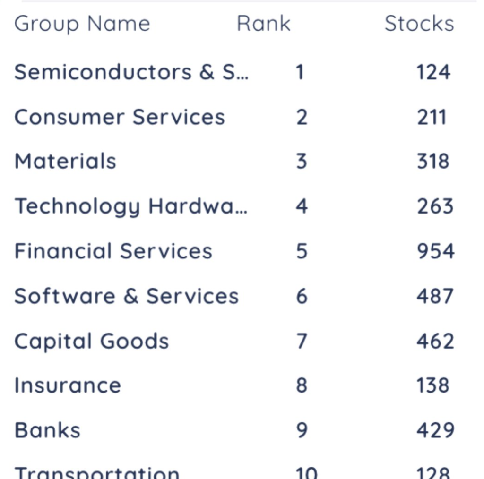Select the 487 stocks cell
The height and width of the screenshot is (479, 484).
[435, 296]
